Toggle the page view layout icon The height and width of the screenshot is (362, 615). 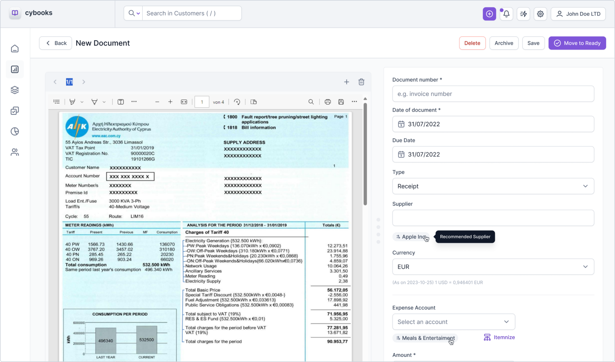[254, 102]
